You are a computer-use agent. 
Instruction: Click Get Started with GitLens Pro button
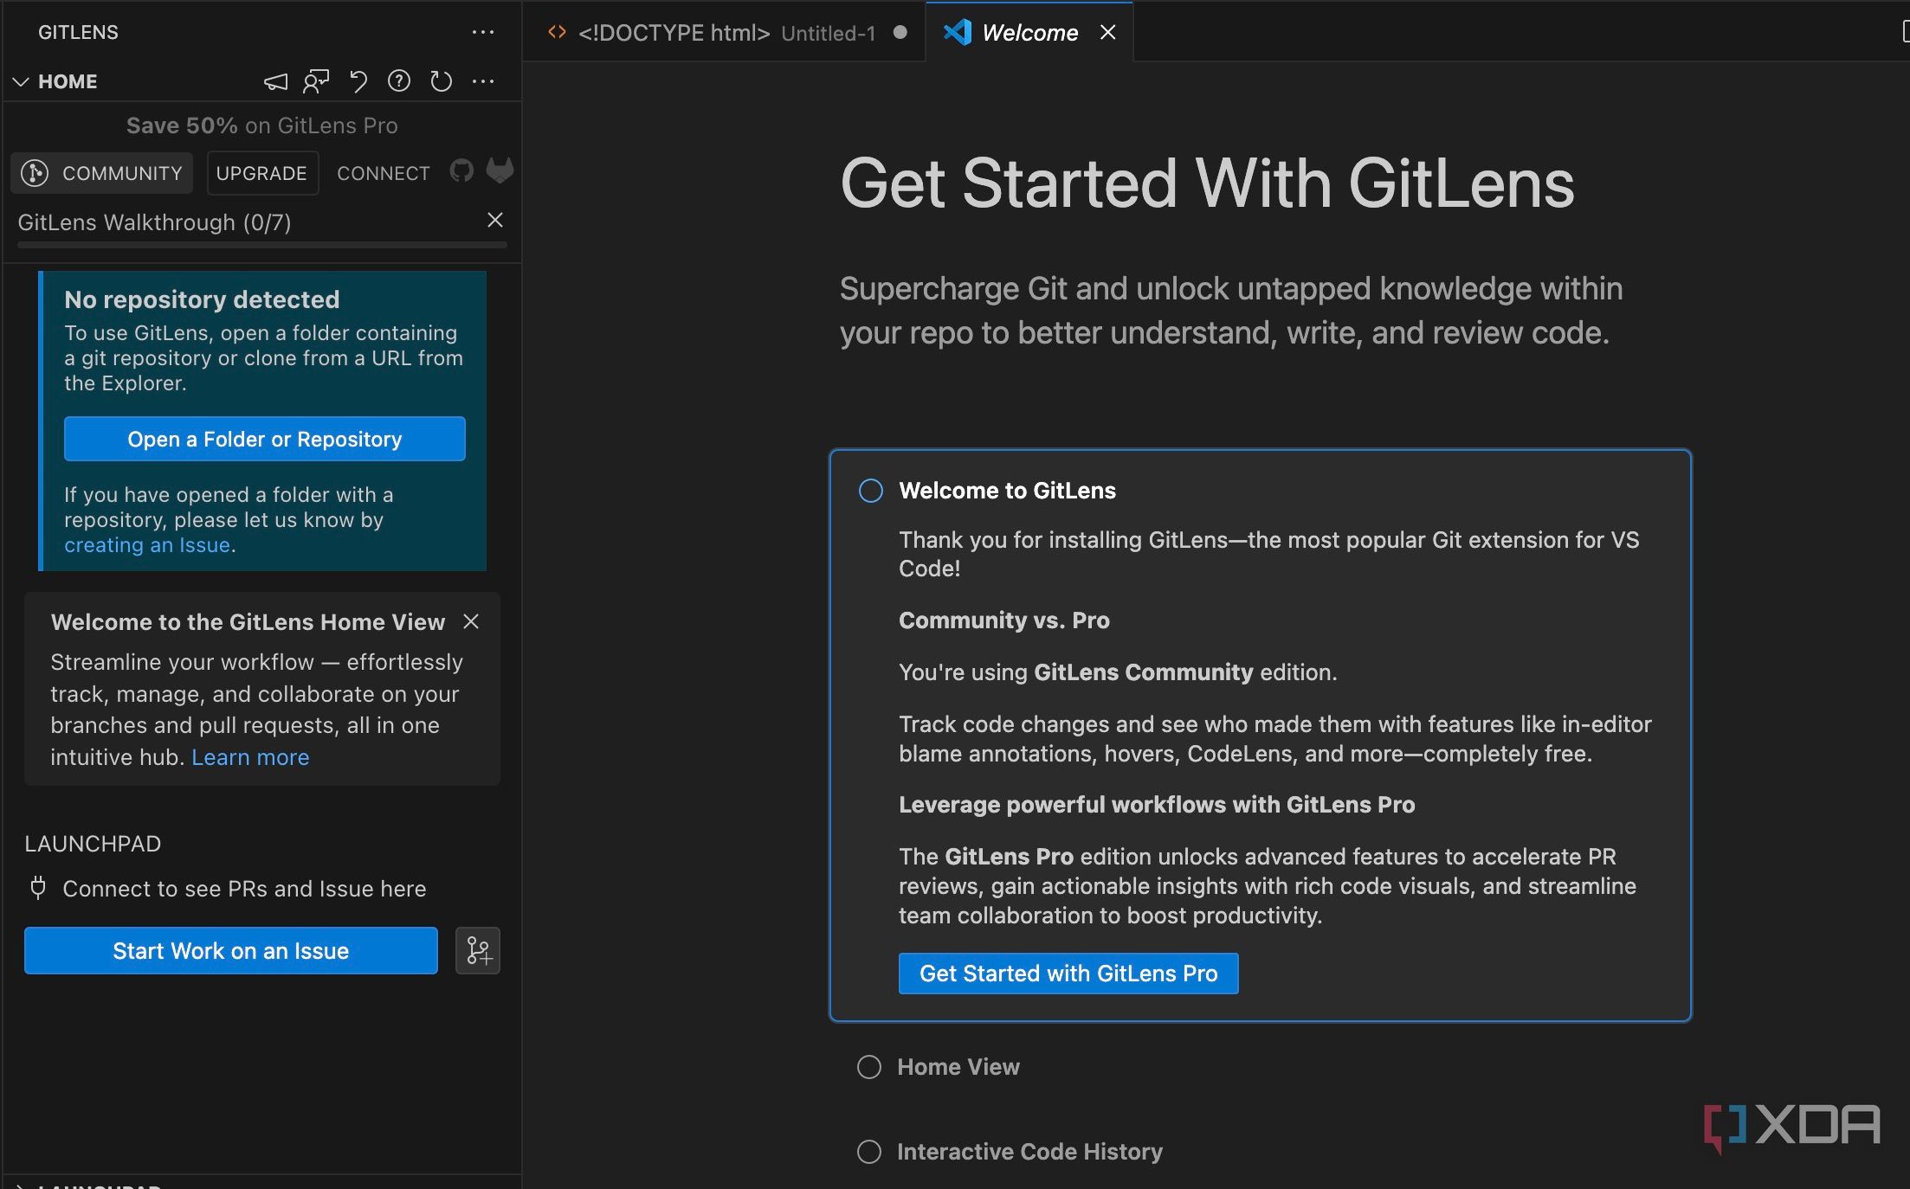1068,974
